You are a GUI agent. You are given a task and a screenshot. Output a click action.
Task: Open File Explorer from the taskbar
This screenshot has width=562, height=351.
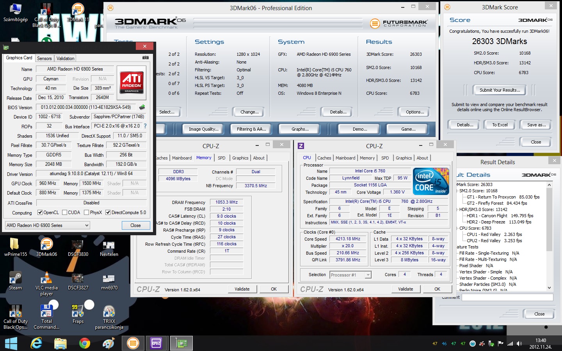click(60, 343)
